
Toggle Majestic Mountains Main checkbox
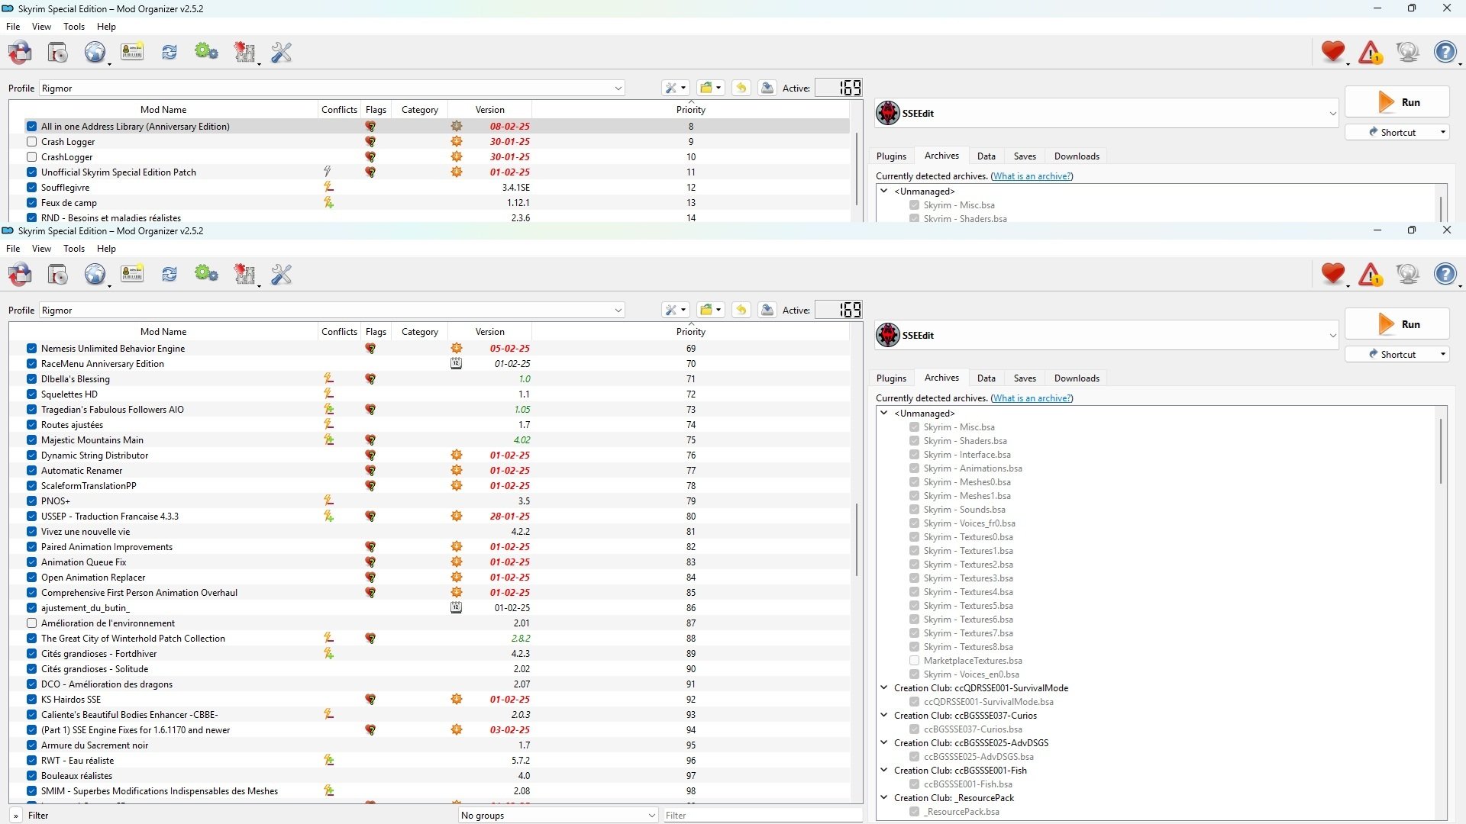31,440
